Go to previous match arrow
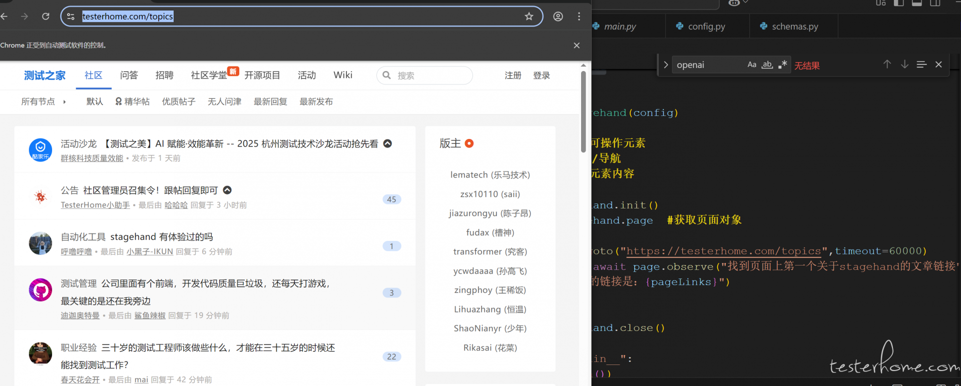Screen dimensions: 961x386 coord(887,64)
